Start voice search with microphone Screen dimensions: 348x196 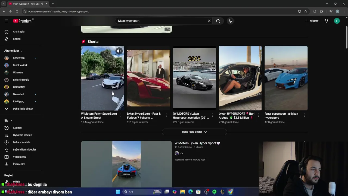230,21
